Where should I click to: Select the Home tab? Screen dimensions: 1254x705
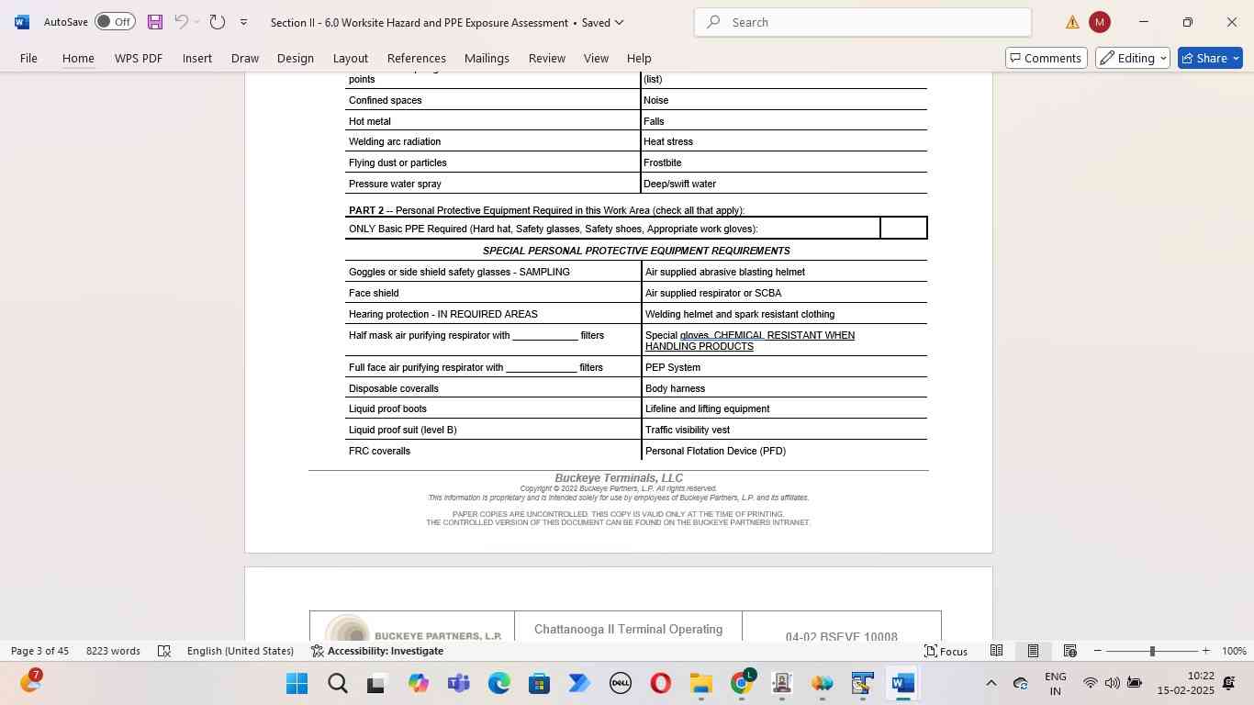pyautogui.click(x=78, y=58)
